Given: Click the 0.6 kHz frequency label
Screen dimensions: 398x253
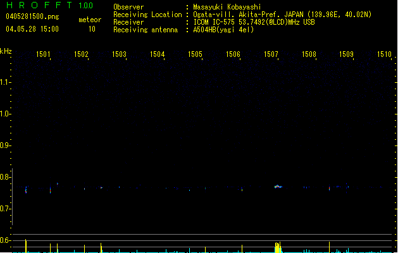Looking at the screenshot, I should 5,240.
